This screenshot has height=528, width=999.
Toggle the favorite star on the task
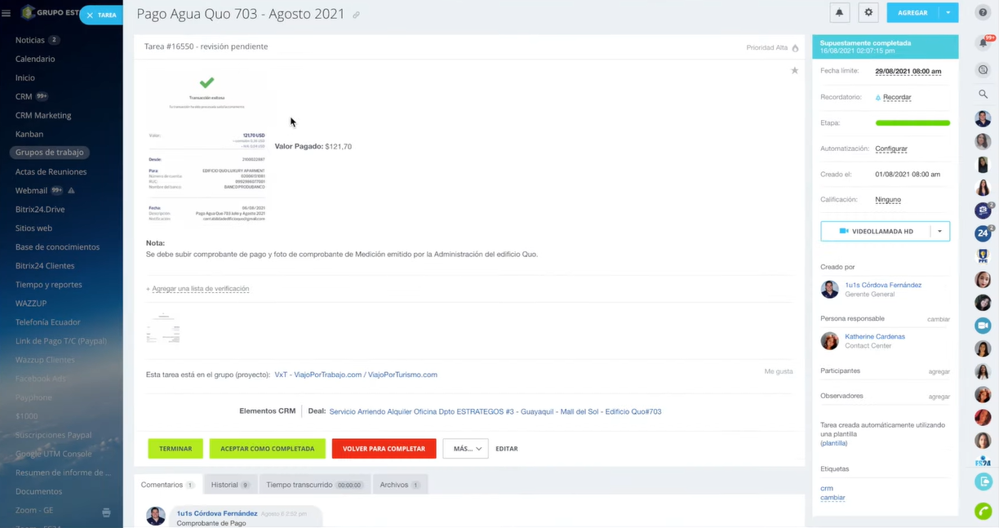click(x=794, y=71)
